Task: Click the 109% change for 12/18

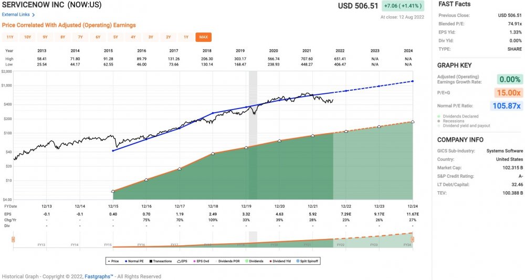Action: [213, 220]
